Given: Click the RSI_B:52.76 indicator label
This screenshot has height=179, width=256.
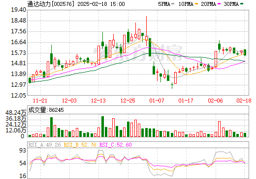Looking at the screenshot, I should (x=80, y=145).
